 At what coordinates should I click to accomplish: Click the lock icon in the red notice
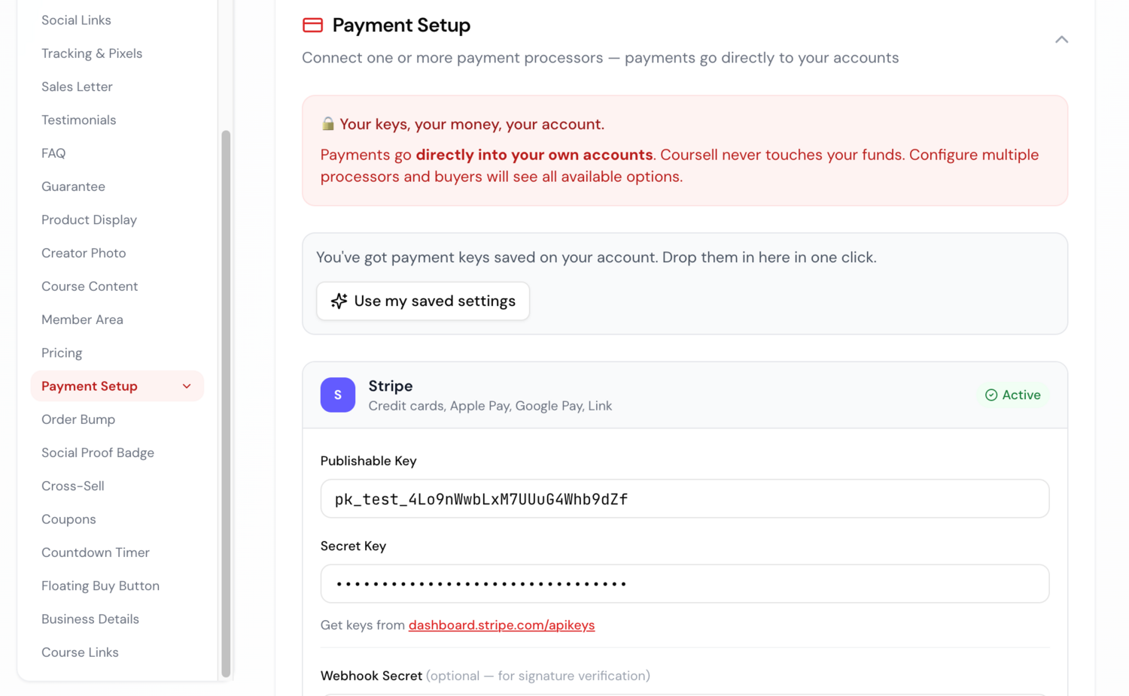(327, 124)
